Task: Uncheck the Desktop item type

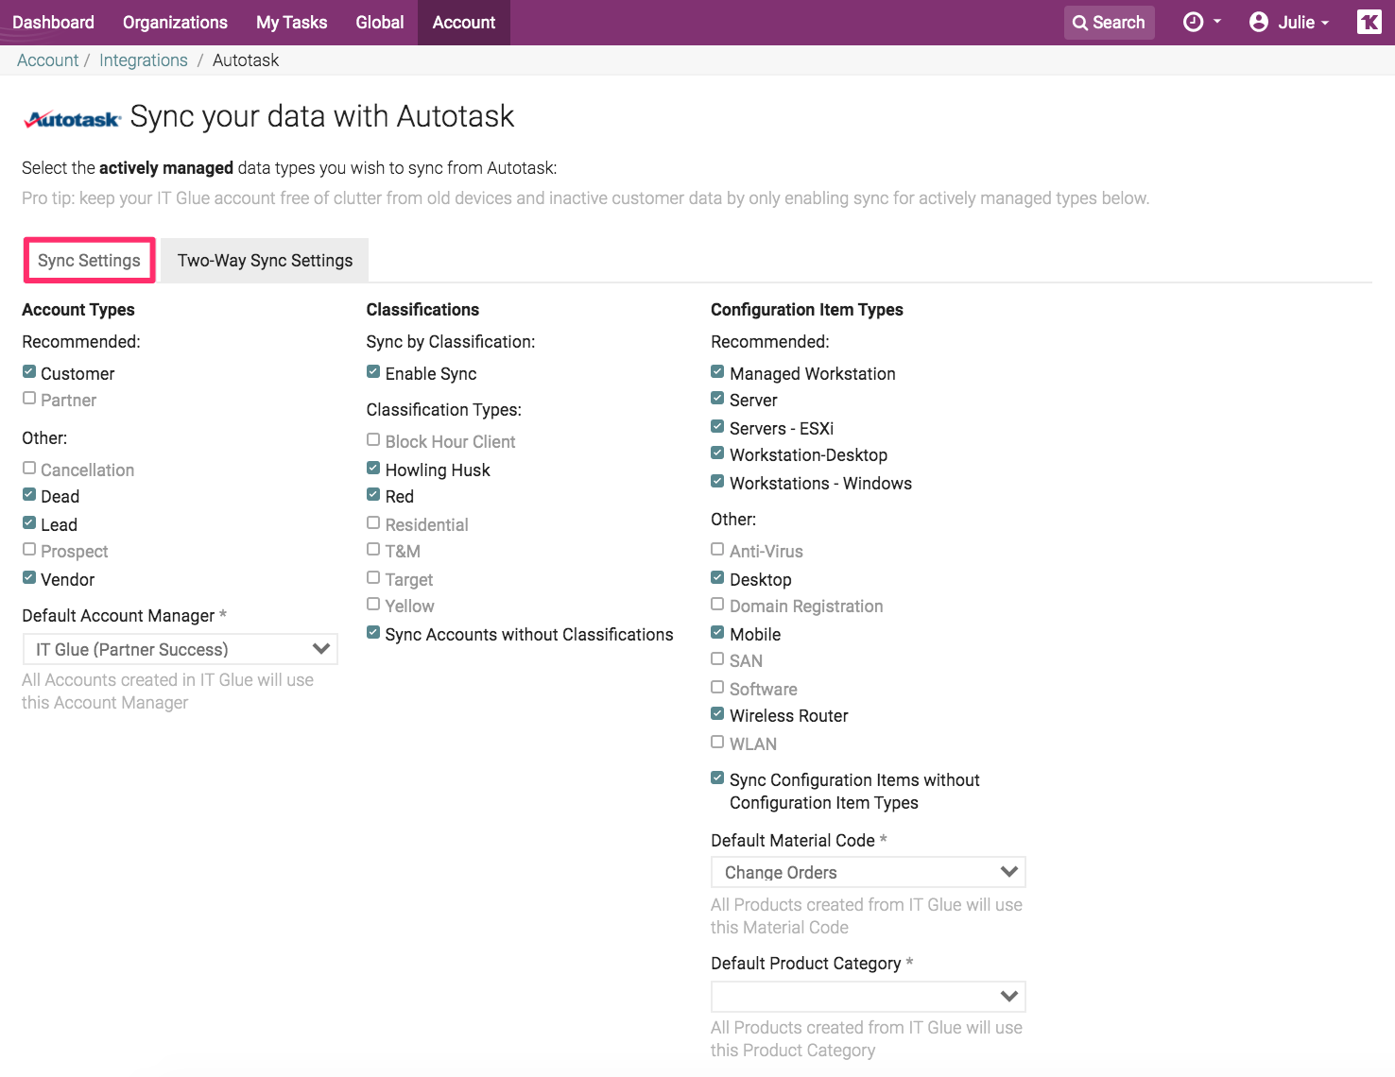Action: [x=717, y=578]
